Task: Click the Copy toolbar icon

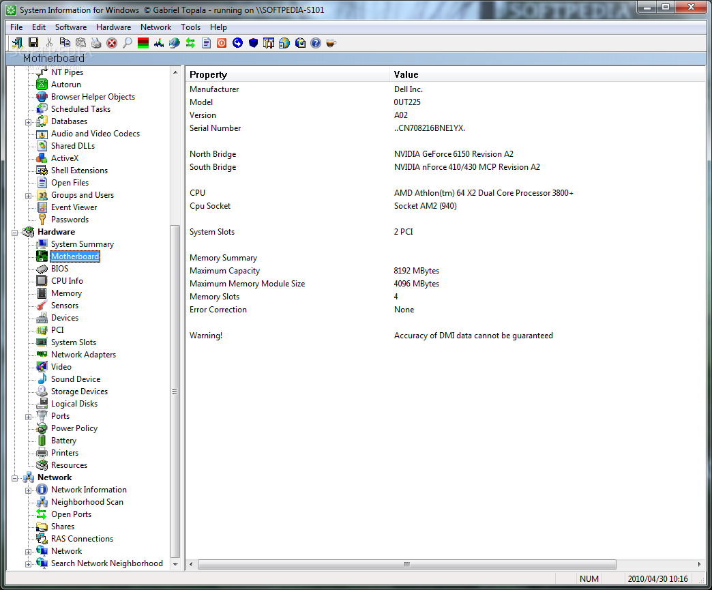Action: 65,43
